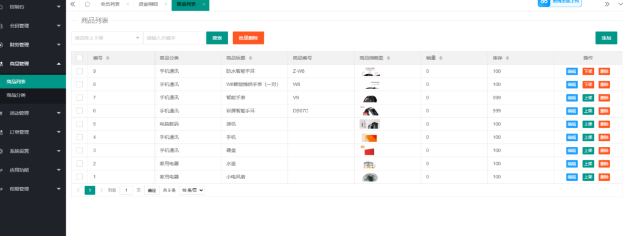Image resolution: width=623 pixels, height=236 pixels.
Task: Check the box for row 8 W8智能情侣手表
Action: click(x=80, y=84)
